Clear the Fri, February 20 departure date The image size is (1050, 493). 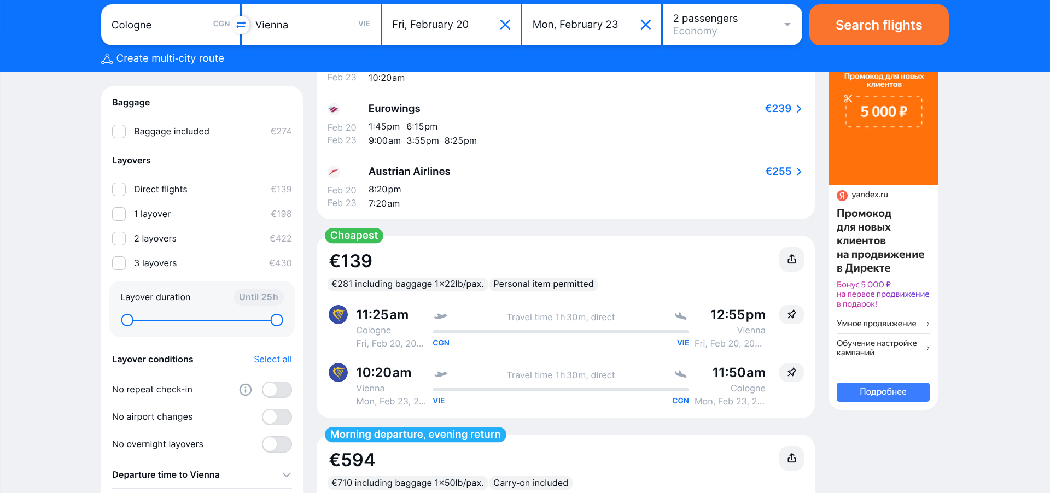tap(505, 25)
